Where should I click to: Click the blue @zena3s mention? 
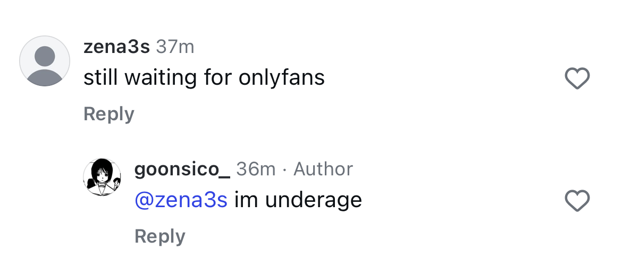(181, 200)
